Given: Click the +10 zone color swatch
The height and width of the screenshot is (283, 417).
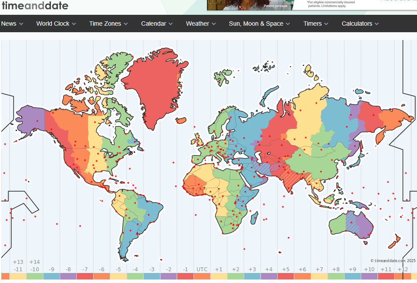Looking at the screenshot, I should click(x=370, y=276).
